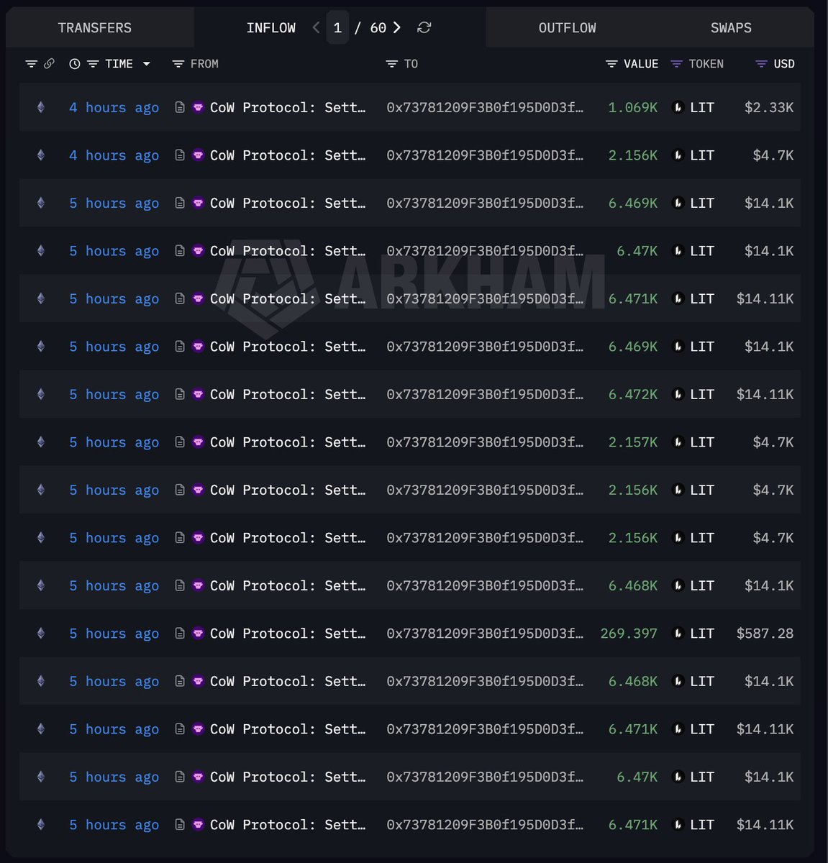Click Ethereum icon in the 1.069K row
The image size is (828, 863).
[41, 107]
